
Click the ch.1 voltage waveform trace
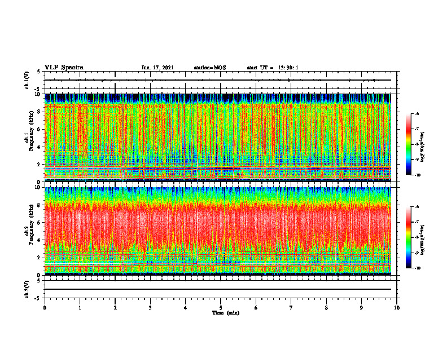tap(218, 80)
